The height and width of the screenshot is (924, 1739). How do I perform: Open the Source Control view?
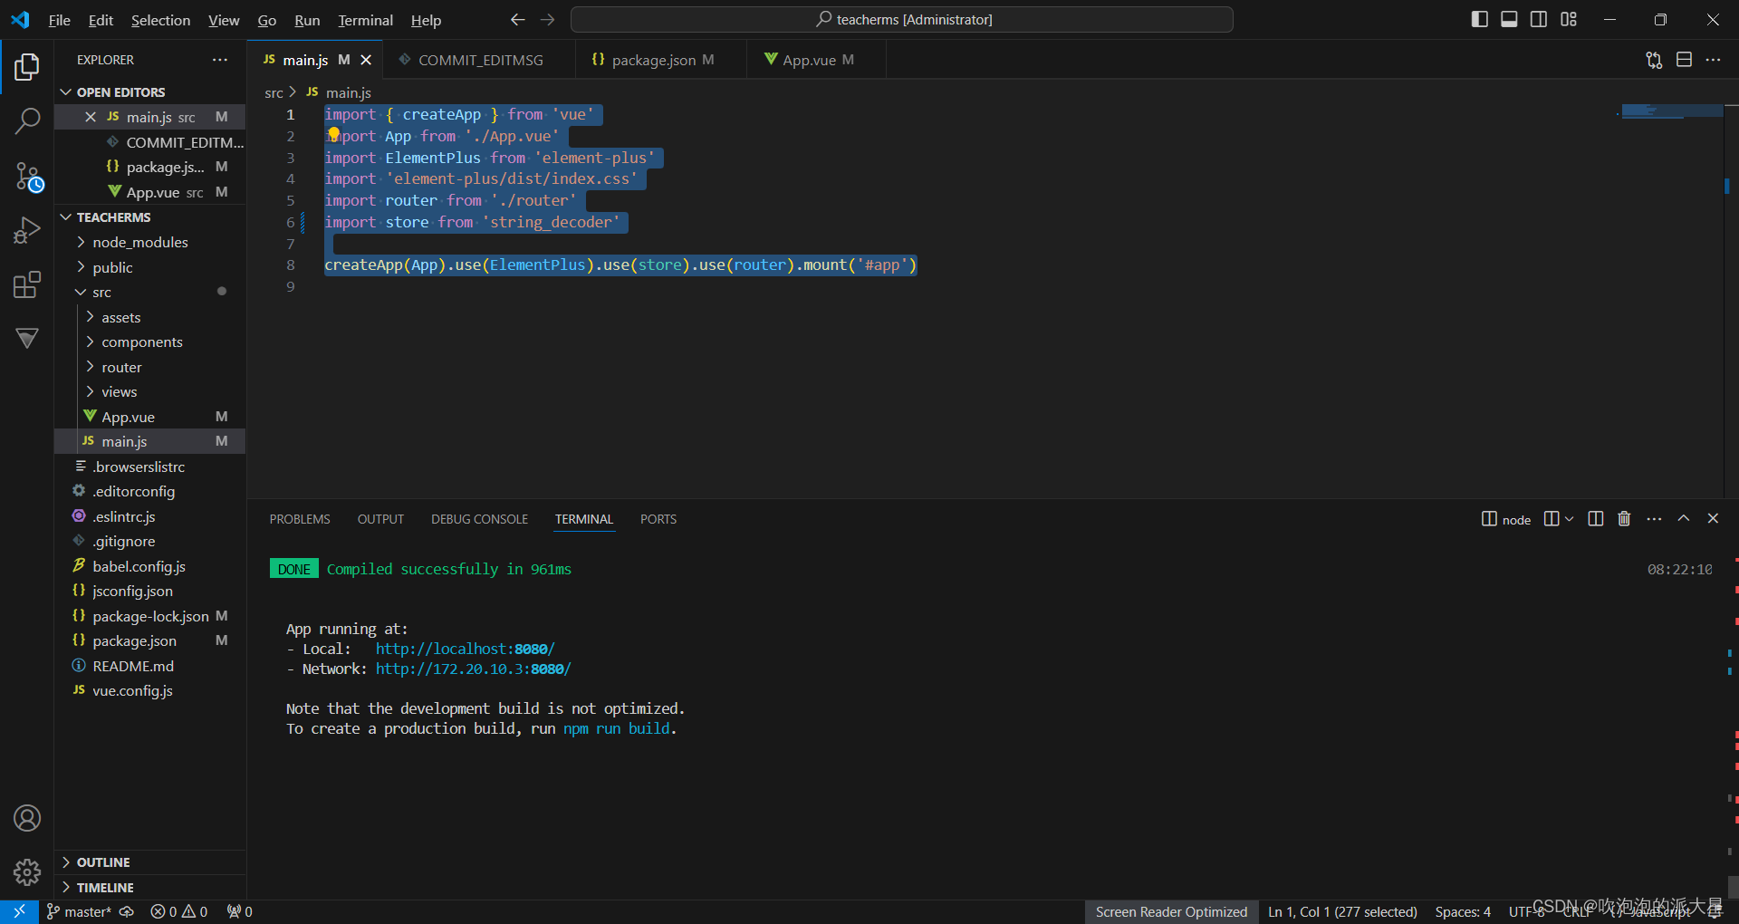pyautogui.click(x=27, y=178)
